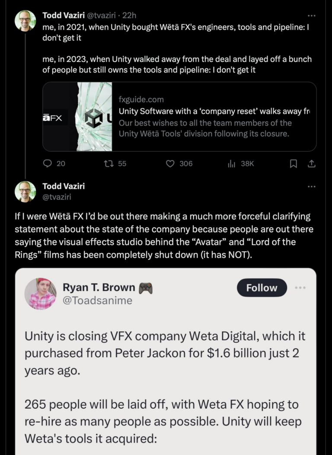Open more options on Ryan T. Brown's quoted tweet
The width and height of the screenshot is (332, 455).
coord(300,288)
